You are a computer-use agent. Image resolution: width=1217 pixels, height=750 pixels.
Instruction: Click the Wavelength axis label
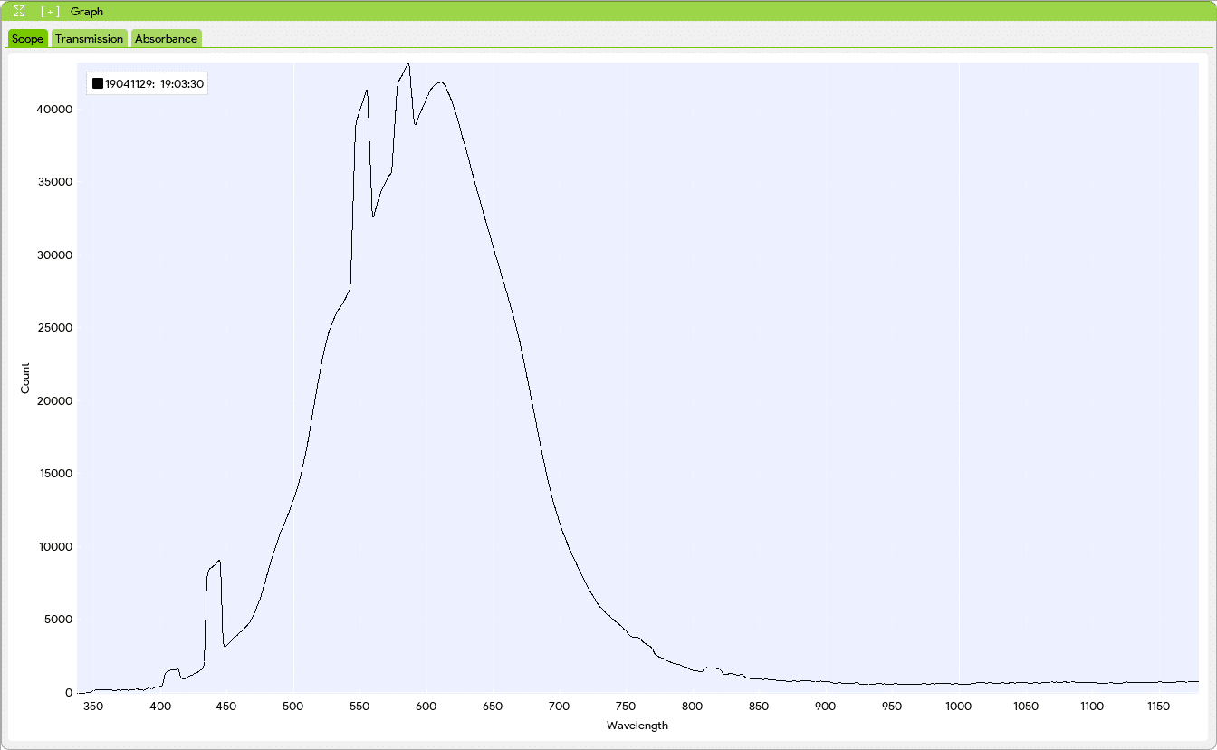tap(637, 725)
